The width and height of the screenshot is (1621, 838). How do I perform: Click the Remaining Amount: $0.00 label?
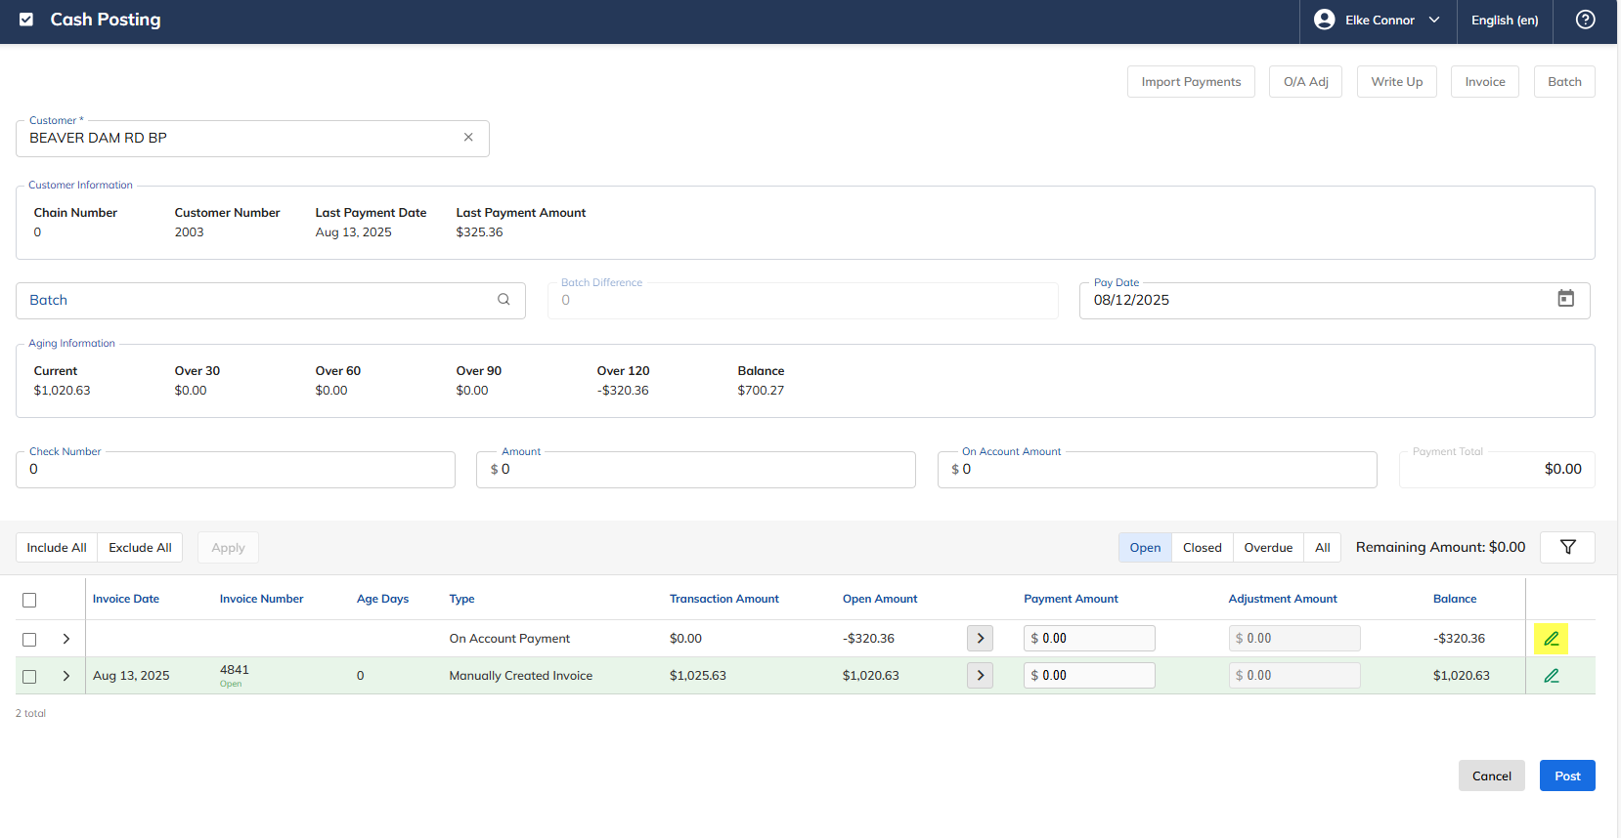tap(1440, 548)
